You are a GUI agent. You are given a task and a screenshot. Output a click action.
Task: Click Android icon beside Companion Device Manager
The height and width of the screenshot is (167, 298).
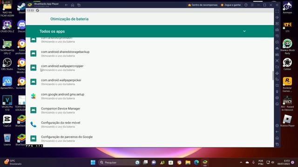point(34,110)
